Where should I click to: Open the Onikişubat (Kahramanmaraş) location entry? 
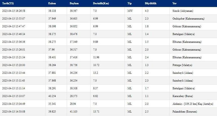(x=188, y=19)
